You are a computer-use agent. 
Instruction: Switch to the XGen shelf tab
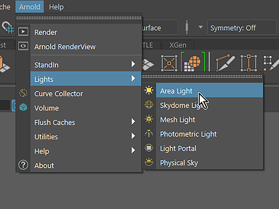[178, 45]
